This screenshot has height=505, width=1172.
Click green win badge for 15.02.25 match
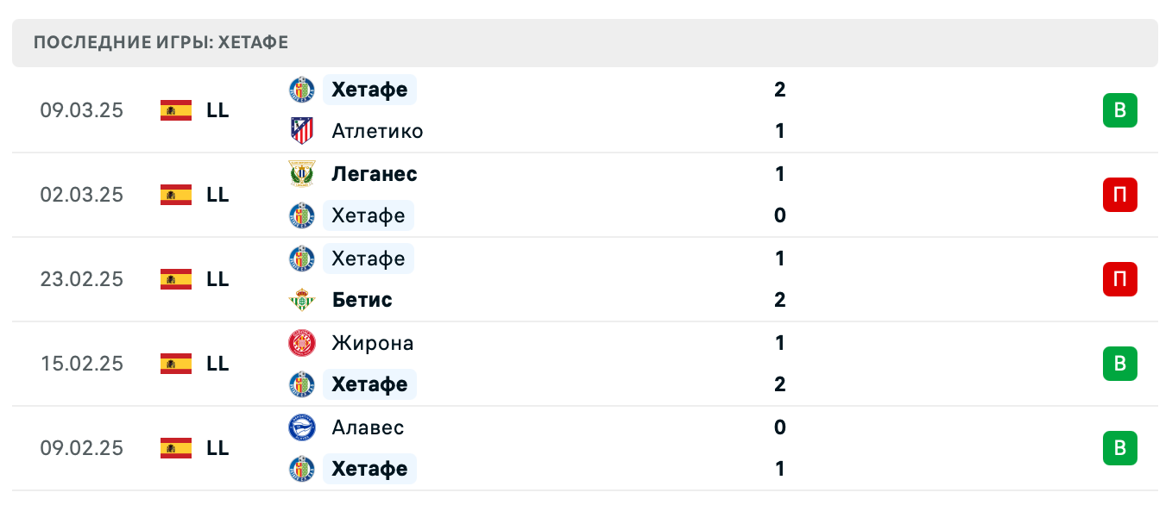pos(1119,364)
